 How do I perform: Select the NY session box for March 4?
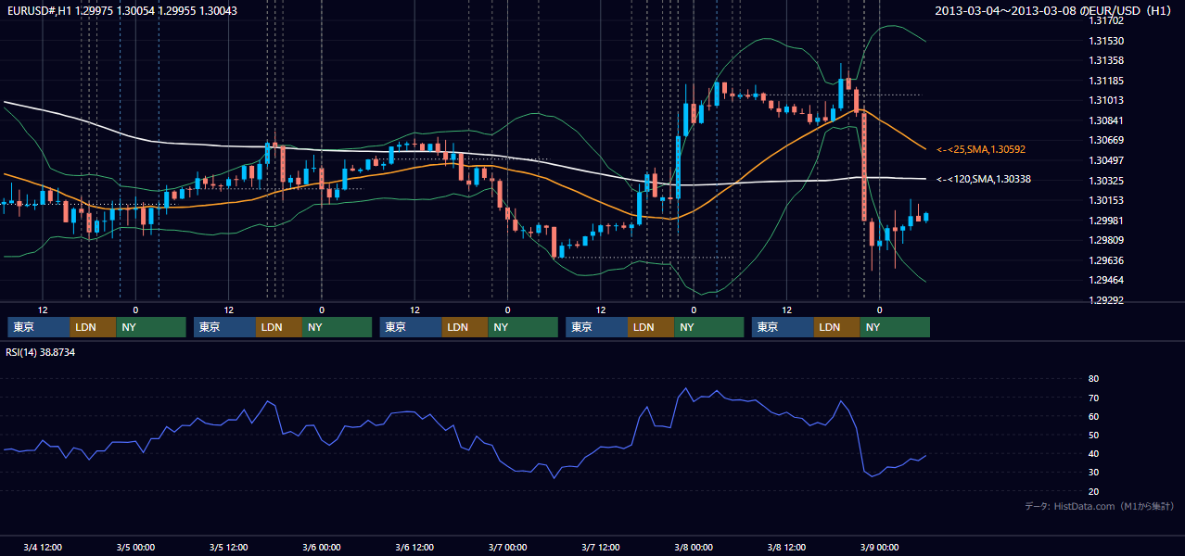(151, 327)
